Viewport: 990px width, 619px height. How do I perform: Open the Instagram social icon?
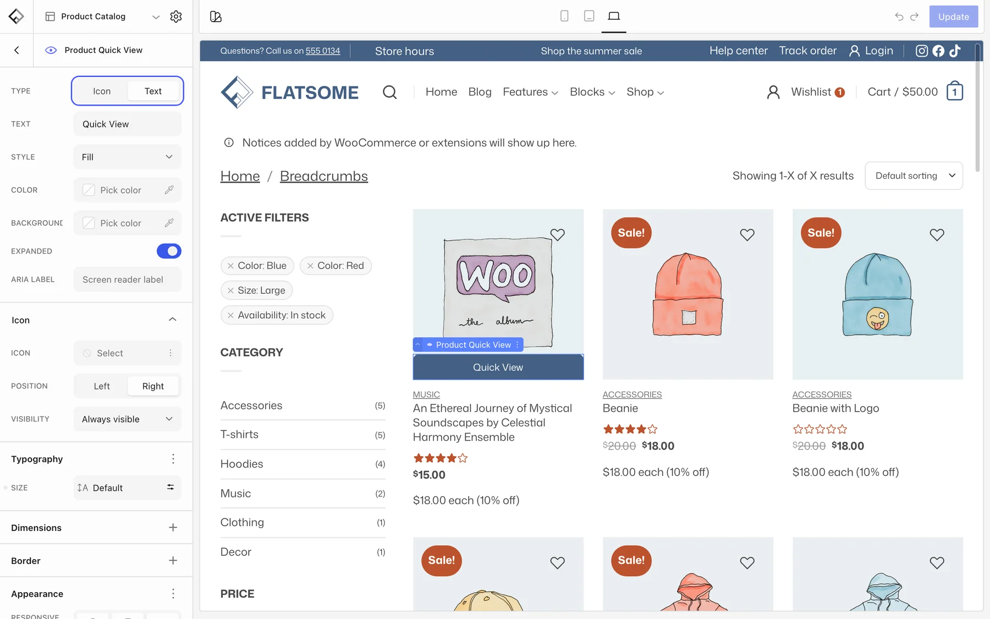[x=922, y=51]
